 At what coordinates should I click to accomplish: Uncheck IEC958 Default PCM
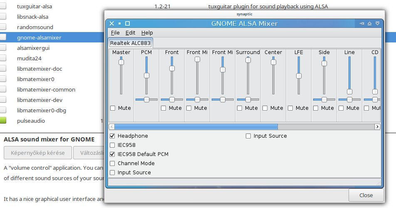click(112, 154)
